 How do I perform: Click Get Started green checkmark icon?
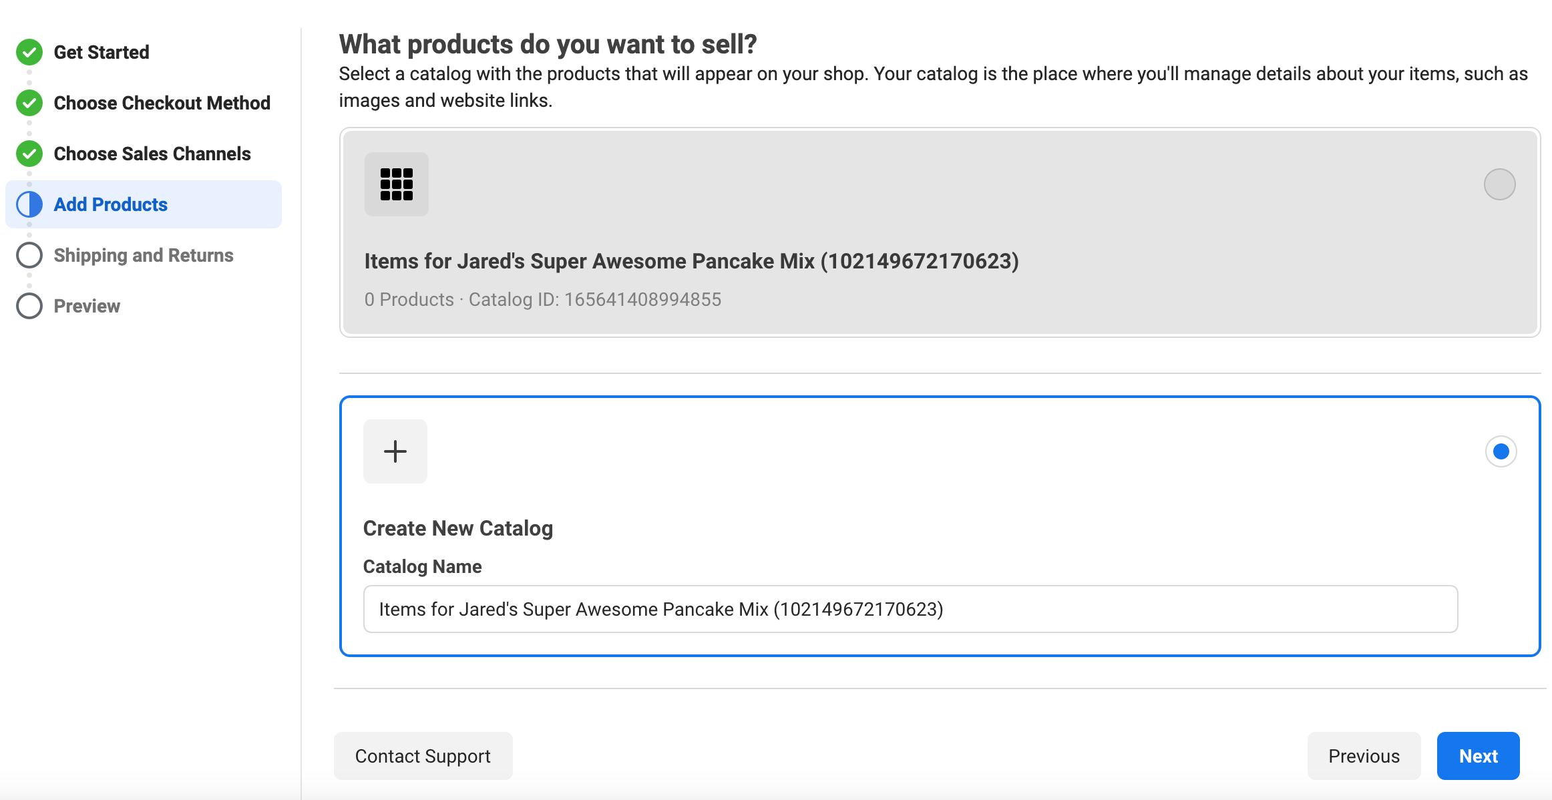[29, 52]
